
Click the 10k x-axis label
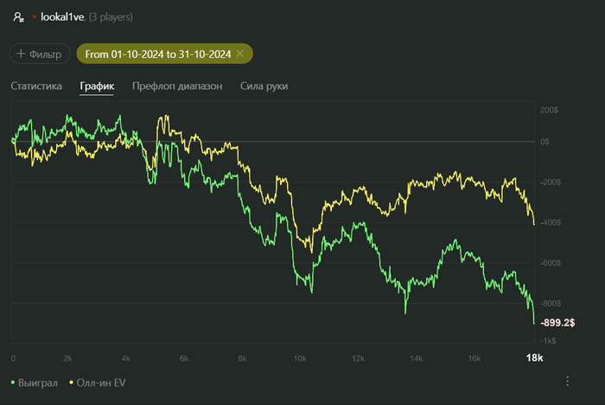300,358
